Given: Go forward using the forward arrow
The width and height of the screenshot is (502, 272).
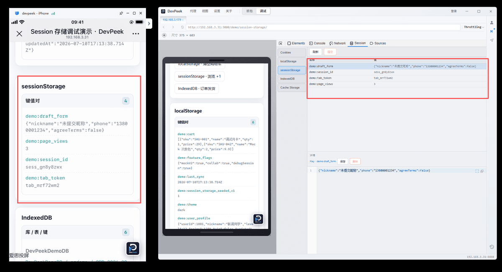Looking at the screenshot, I should pos(173,27).
